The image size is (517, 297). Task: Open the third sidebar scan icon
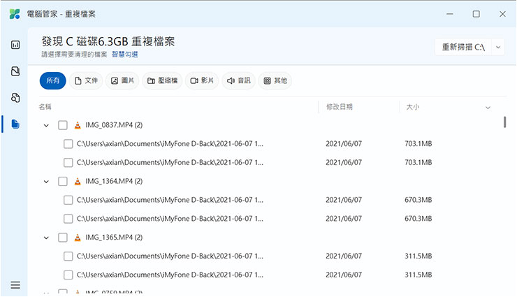click(x=15, y=98)
